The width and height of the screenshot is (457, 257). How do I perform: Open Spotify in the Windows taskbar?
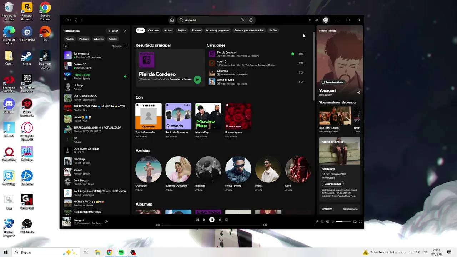pos(121,252)
